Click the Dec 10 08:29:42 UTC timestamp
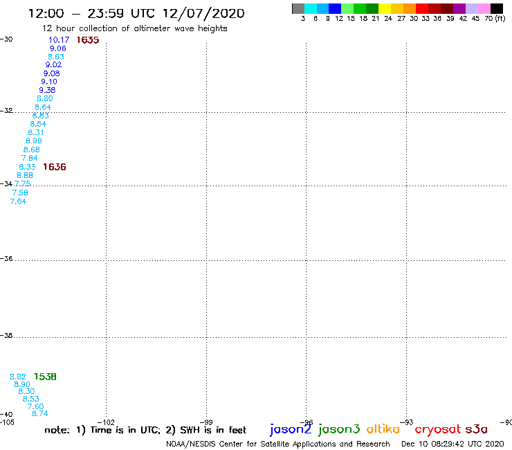This screenshot has width=512, height=450. (452, 444)
